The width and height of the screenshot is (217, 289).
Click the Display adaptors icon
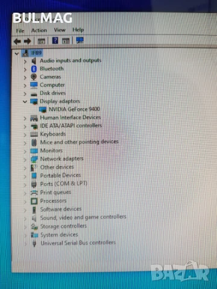(x=34, y=101)
